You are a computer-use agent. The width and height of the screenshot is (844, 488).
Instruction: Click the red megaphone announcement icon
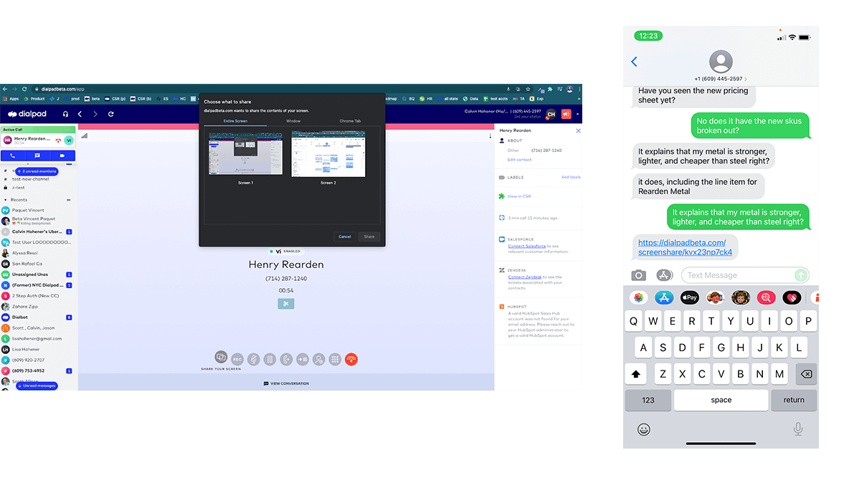(566, 114)
